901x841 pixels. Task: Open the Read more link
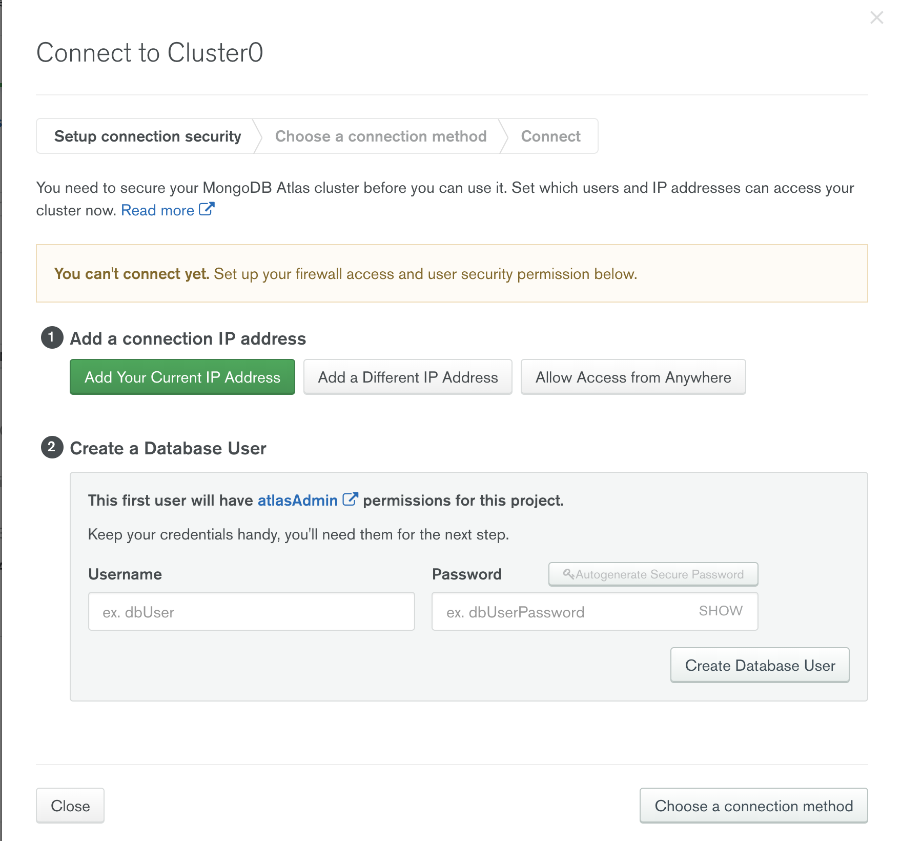tap(157, 210)
